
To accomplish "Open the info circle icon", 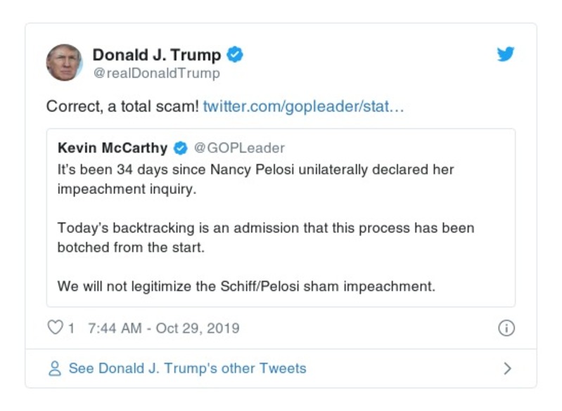I will 506,328.
